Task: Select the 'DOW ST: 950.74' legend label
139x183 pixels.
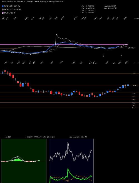Action: click(x=12, y=6)
